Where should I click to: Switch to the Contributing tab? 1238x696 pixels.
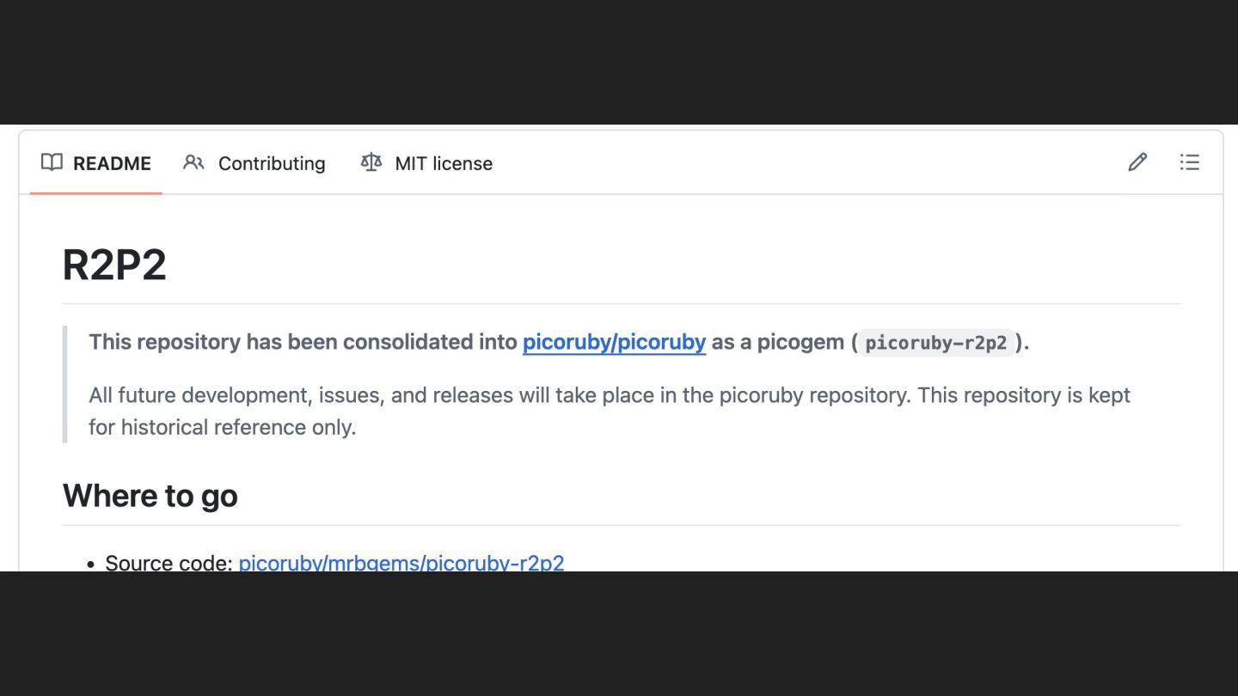pos(271,163)
